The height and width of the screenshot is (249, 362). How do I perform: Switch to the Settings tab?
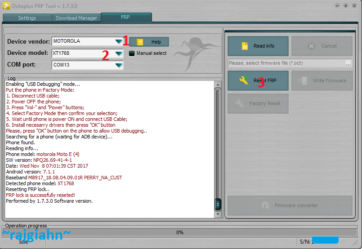(x=27, y=18)
